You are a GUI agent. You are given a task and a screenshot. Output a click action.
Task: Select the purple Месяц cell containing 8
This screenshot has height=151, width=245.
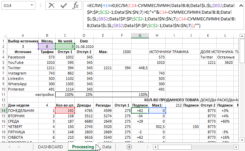pyautogui.click(x=47, y=46)
